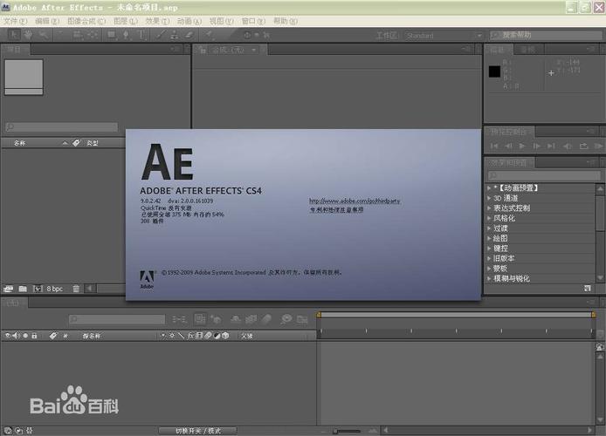Image resolution: width=606 pixels, height=436 pixels.
Task: Expand the 绘图 effects category
Action: click(x=489, y=238)
